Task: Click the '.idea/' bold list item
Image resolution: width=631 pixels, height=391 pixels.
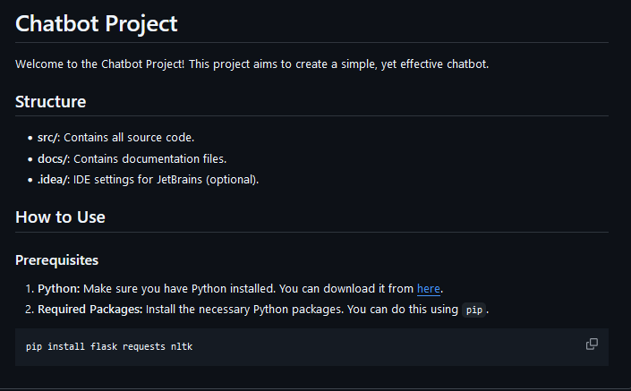Action: [54, 180]
